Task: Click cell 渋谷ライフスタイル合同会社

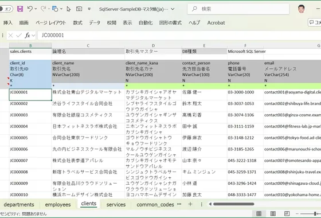Action: point(88,106)
